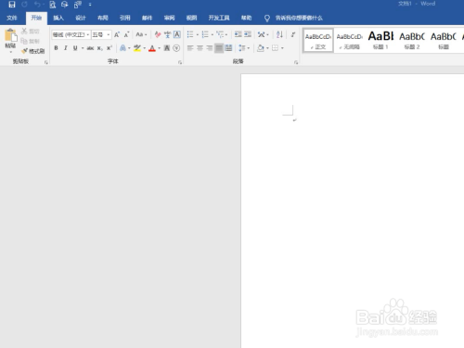This screenshot has width=464, height=348.
Task: Click the Copy icon in clipboard group
Action: pos(24,41)
